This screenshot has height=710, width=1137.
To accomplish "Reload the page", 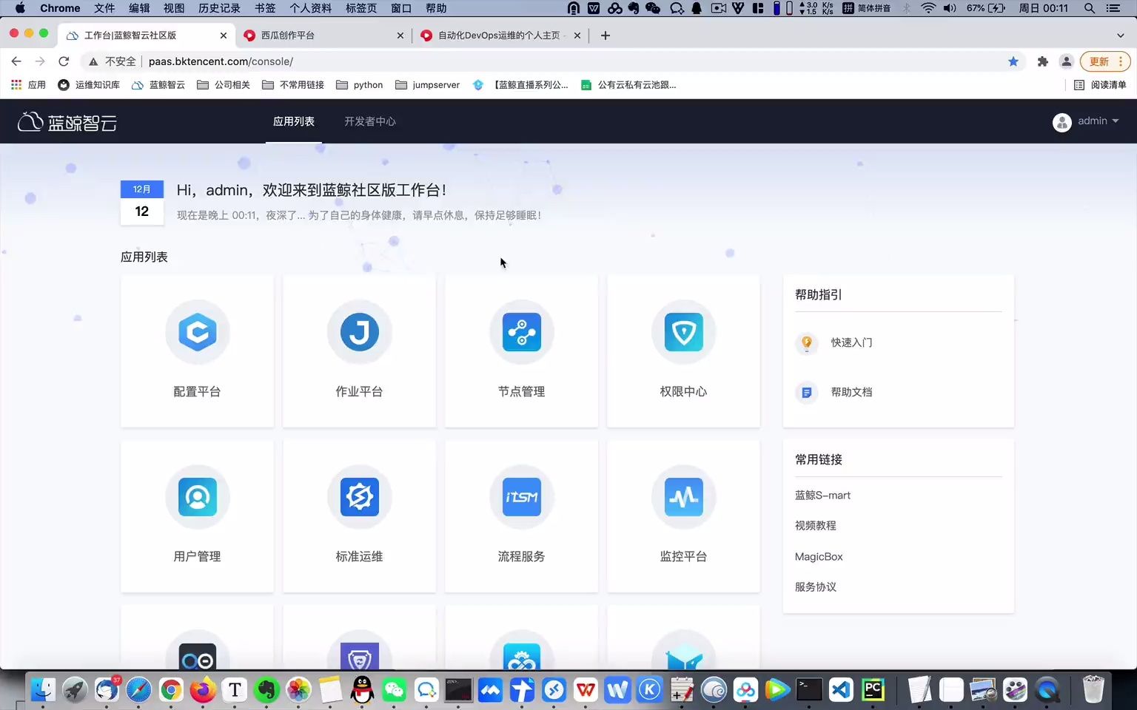I will click(64, 61).
